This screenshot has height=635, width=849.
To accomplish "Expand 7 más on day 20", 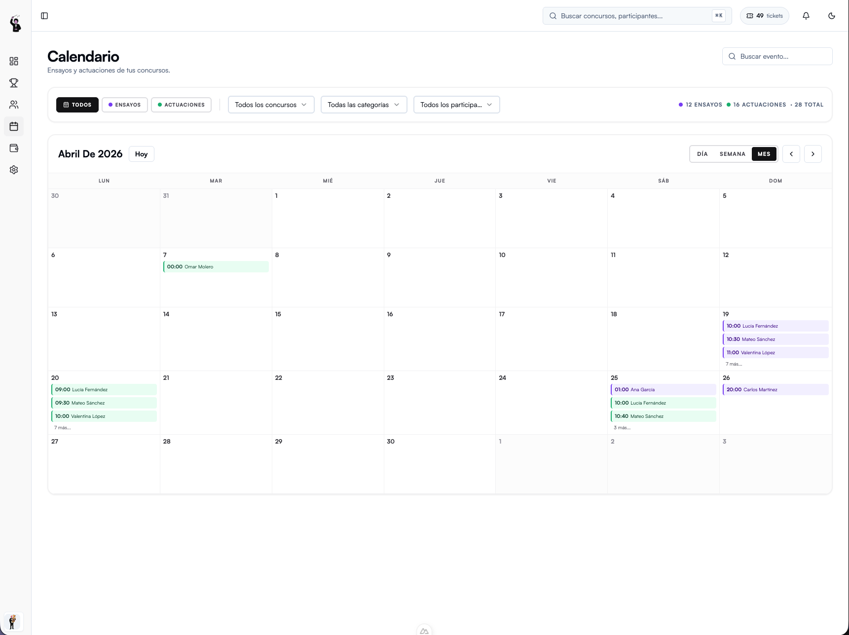I will 63,428.
